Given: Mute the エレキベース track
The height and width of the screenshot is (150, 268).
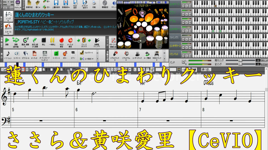Looking at the screenshot, I should [183, 6].
